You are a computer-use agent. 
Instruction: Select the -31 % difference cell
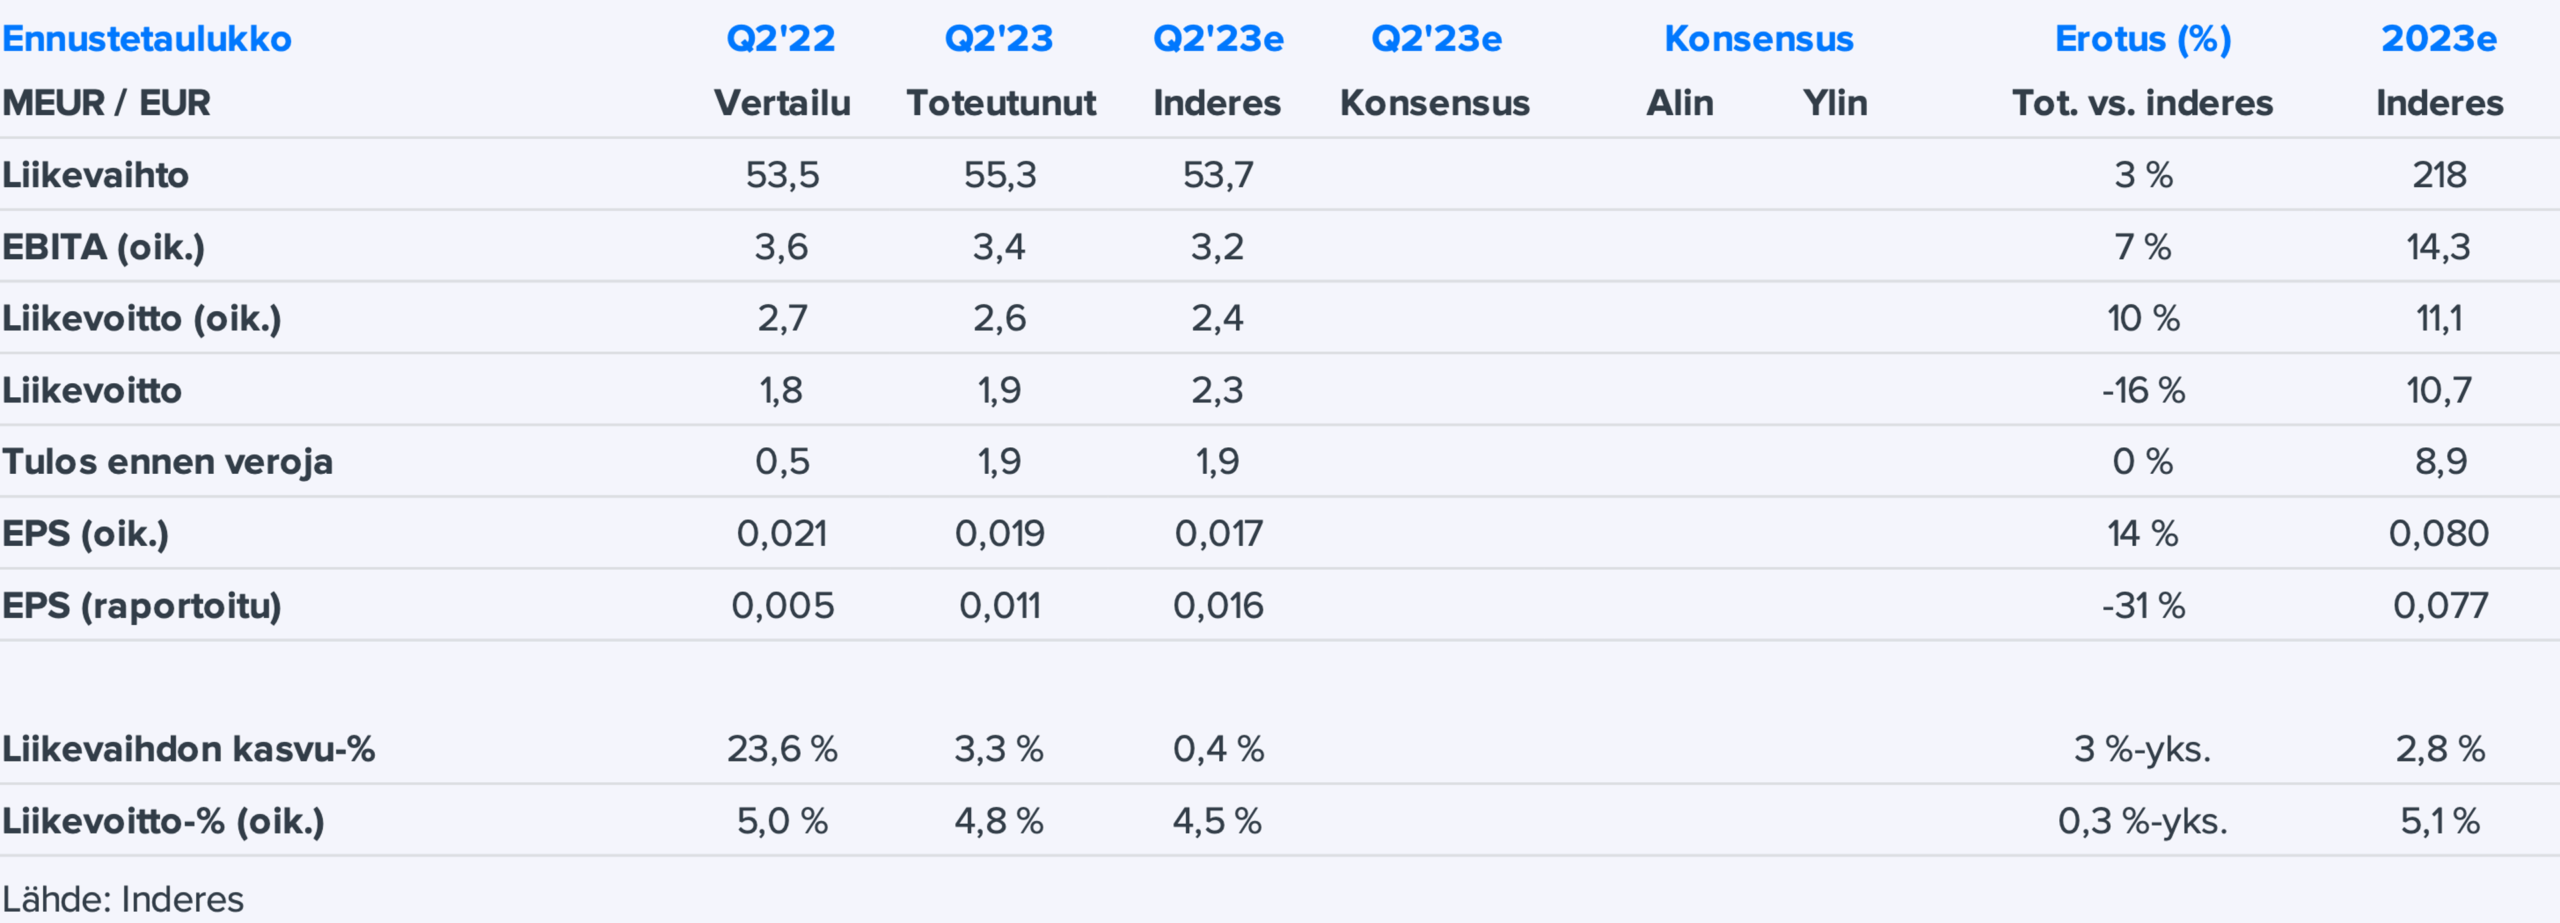click(x=2143, y=605)
